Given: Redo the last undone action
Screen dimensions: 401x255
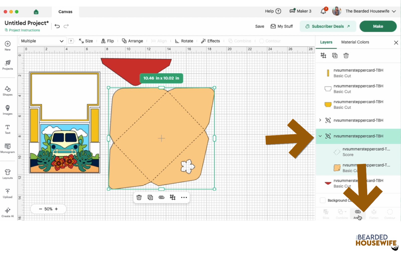Looking at the screenshot, I should (66, 26).
